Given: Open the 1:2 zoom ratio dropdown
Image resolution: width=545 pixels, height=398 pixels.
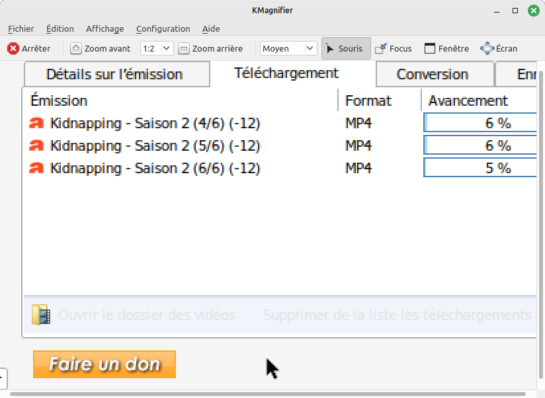Looking at the screenshot, I should [x=157, y=48].
